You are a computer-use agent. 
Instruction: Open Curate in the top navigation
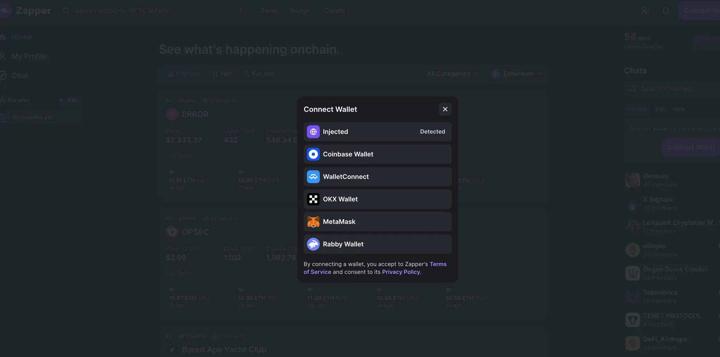click(x=335, y=11)
